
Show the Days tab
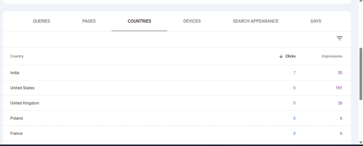[x=315, y=21]
